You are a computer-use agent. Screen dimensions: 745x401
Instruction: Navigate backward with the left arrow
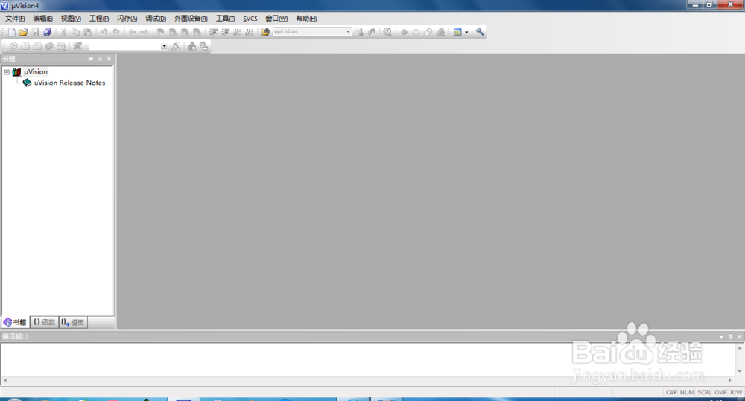click(x=132, y=32)
